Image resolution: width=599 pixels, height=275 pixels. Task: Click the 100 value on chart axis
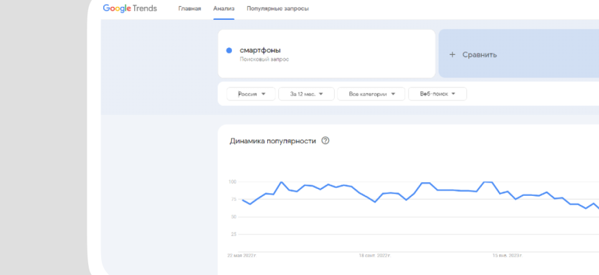pos(232,182)
